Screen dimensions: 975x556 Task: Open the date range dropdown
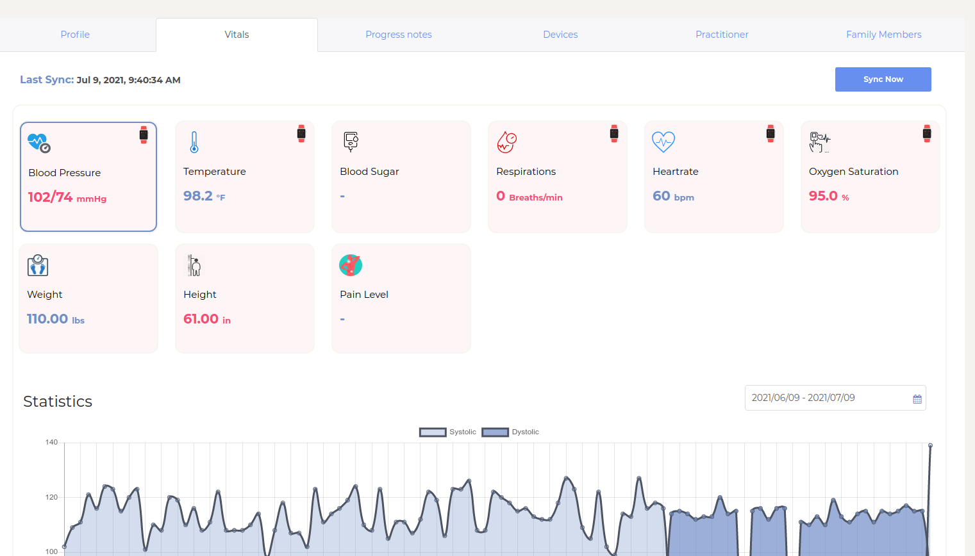[x=827, y=398]
